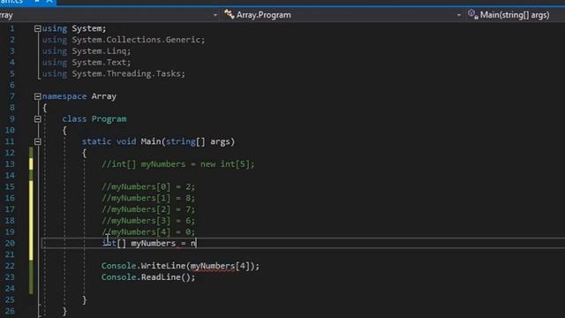The image size is (565, 318).
Task: Click the 'args' parameter on line 11
Action: (x=220, y=141)
